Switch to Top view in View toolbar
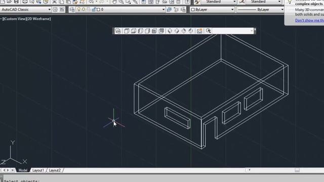 click(127, 31)
